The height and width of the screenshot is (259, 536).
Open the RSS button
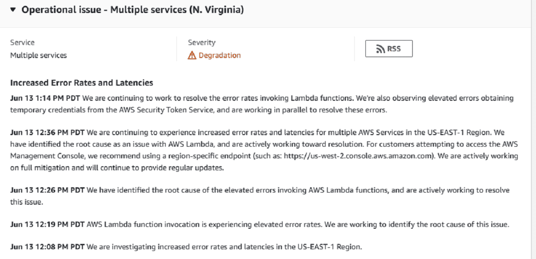point(389,49)
